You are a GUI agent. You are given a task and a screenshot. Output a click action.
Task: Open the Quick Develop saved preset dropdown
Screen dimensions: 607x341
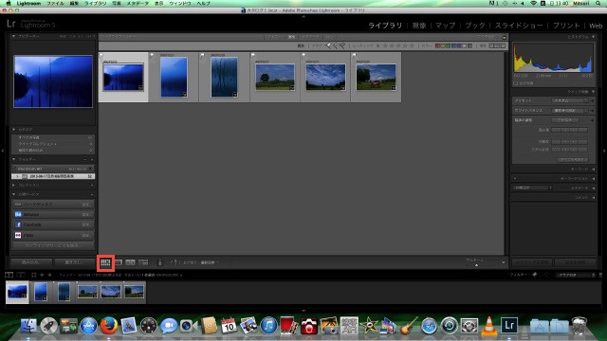click(570, 100)
